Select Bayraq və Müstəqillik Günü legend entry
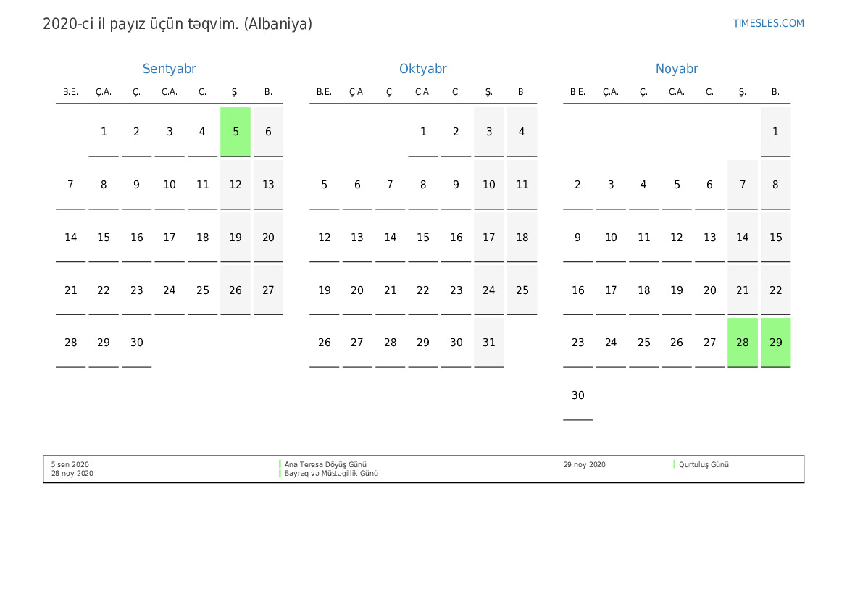 click(x=331, y=474)
